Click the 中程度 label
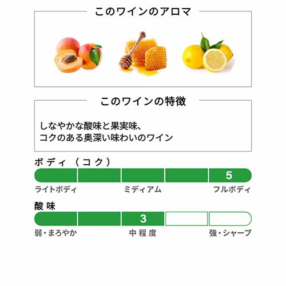The height and width of the screenshot is (286, 286). [x=143, y=233]
